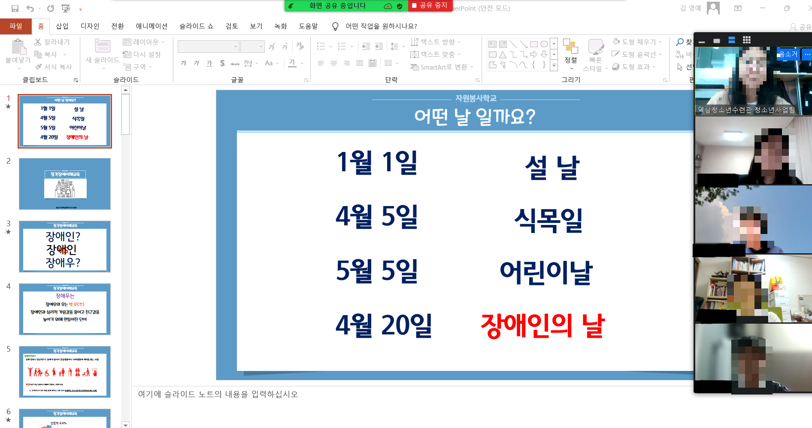
Task: Toggle center text alignment
Action: pyautogui.click(x=334, y=63)
